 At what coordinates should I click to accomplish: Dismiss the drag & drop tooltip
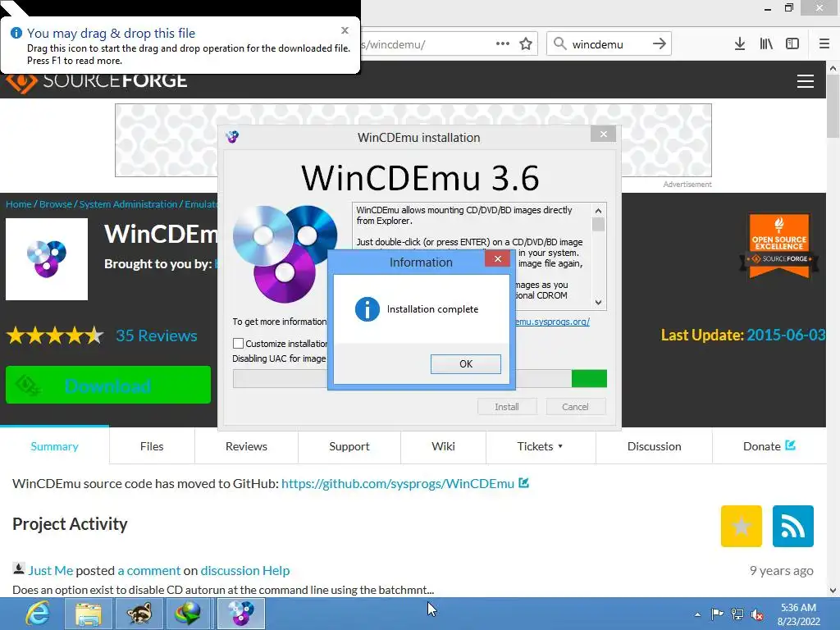click(x=345, y=30)
